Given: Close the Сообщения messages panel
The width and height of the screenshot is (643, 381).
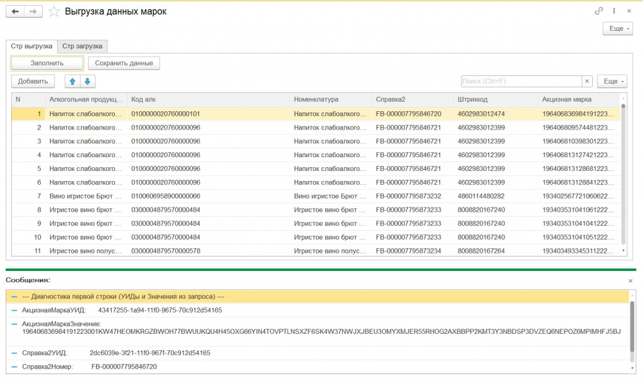Looking at the screenshot, I should pyautogui.click(x=630, y=280).
